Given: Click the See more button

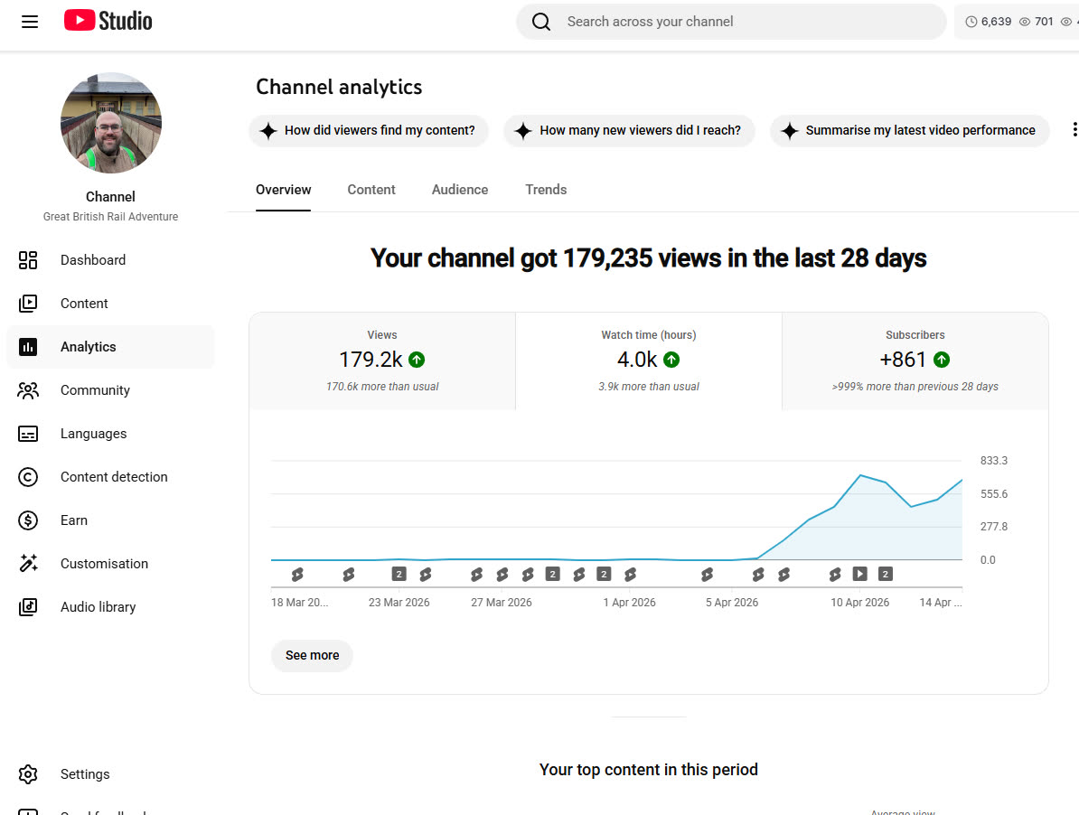Looking at the screenshot, I should point(313,655).
